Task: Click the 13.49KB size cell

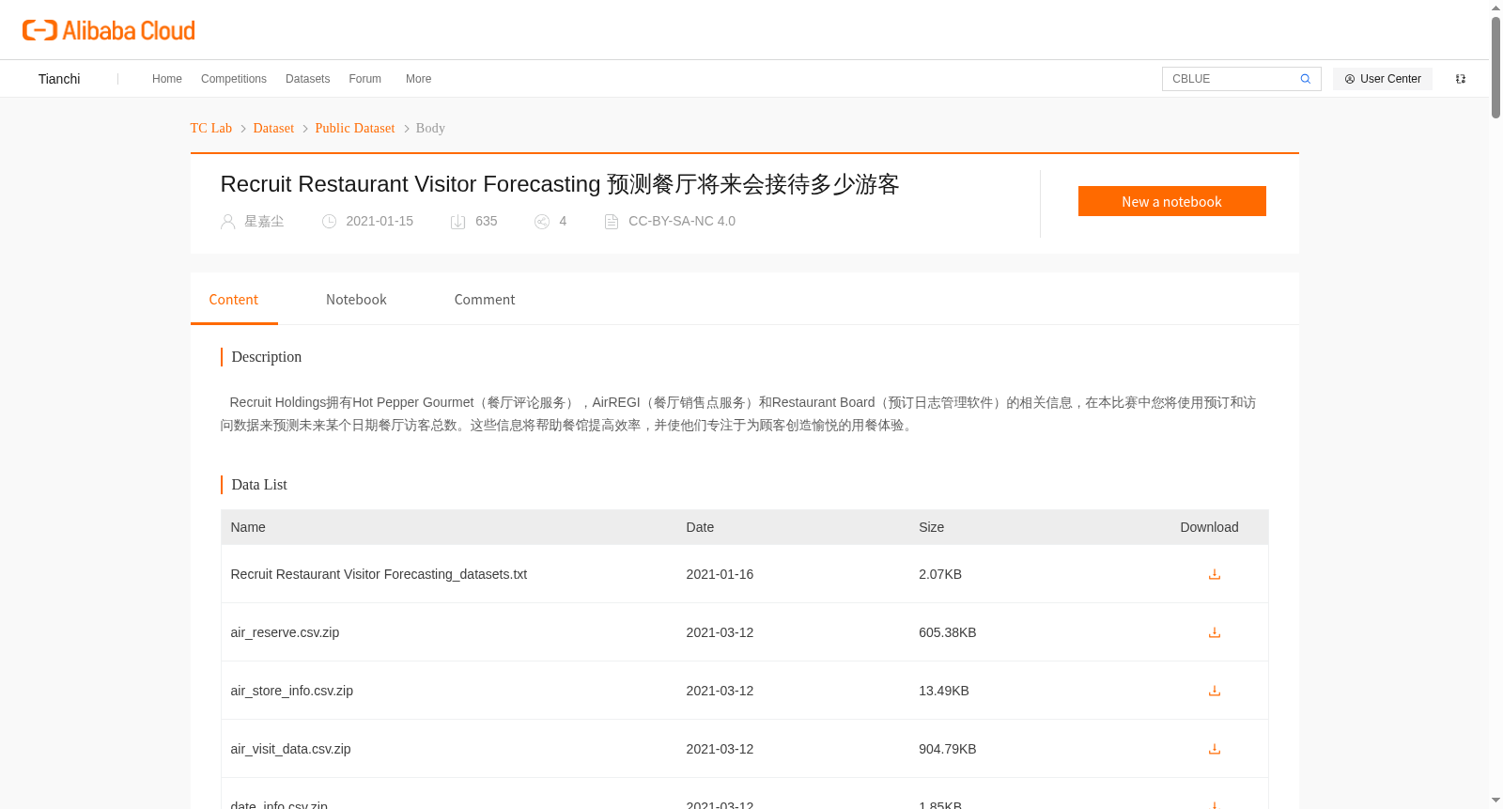Action: click(944, 691)
